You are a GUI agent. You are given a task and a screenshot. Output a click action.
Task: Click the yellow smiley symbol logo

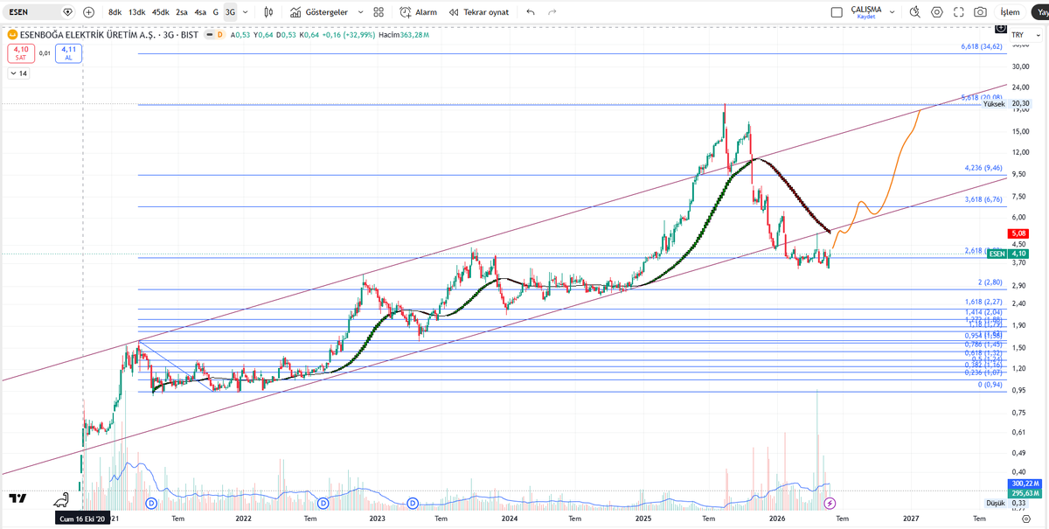tap(12, 35)
